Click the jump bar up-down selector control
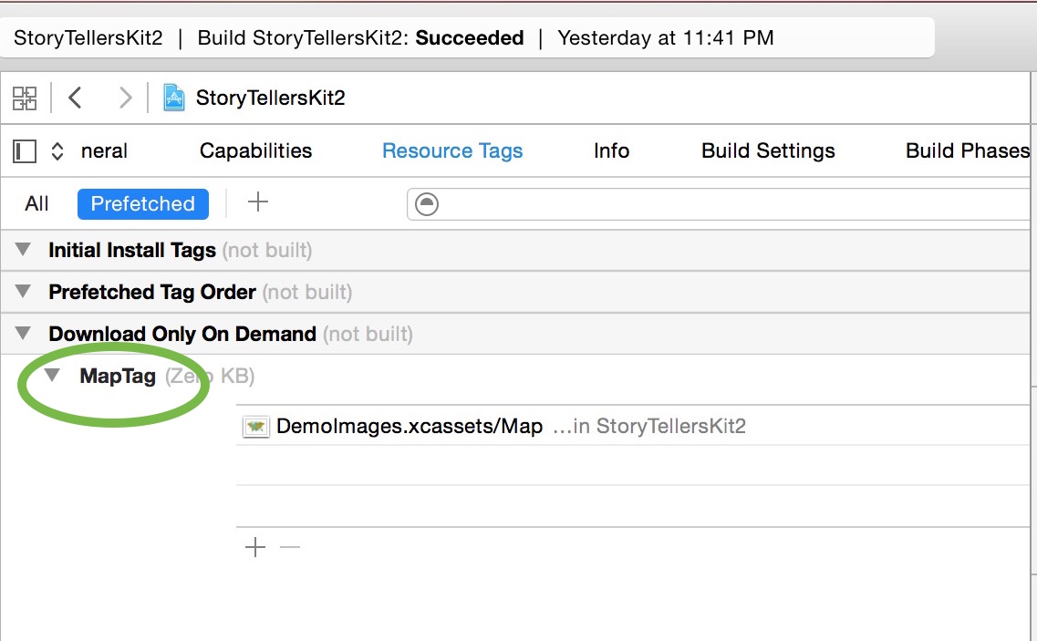The width and height of the screenshot is (1037, 641). point(57,150)
